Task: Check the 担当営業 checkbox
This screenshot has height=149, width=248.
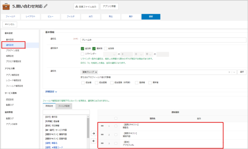Action: pos(96,82)
